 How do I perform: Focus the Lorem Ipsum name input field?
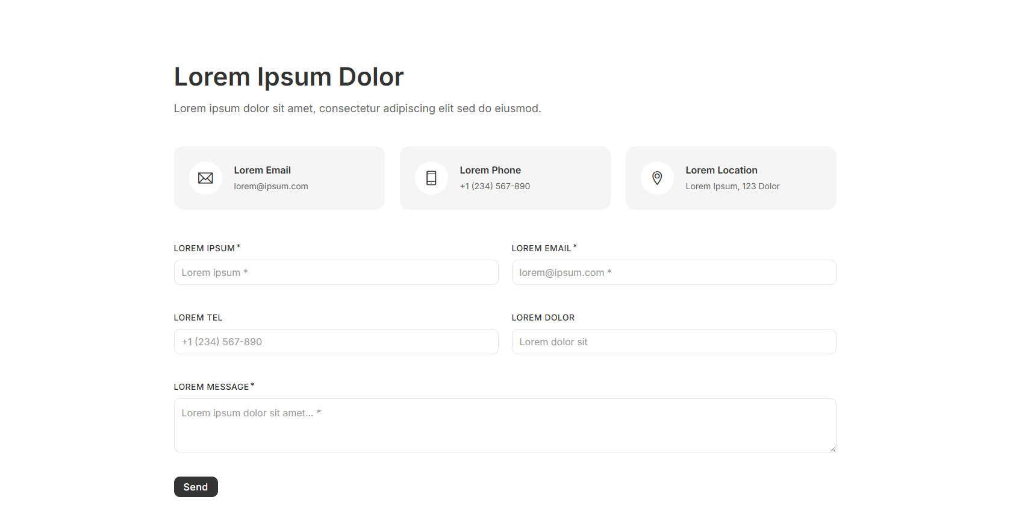click(336, 272)
